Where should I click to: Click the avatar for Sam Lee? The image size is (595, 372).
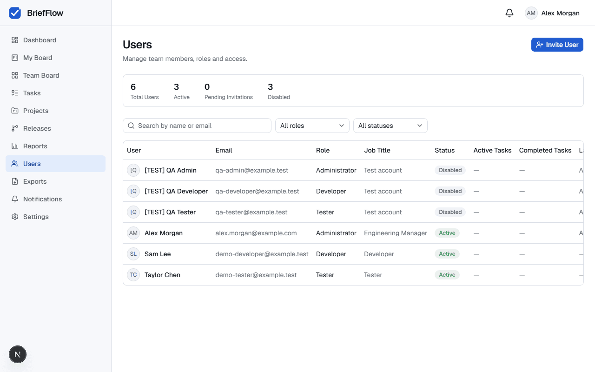click(133, 254)
